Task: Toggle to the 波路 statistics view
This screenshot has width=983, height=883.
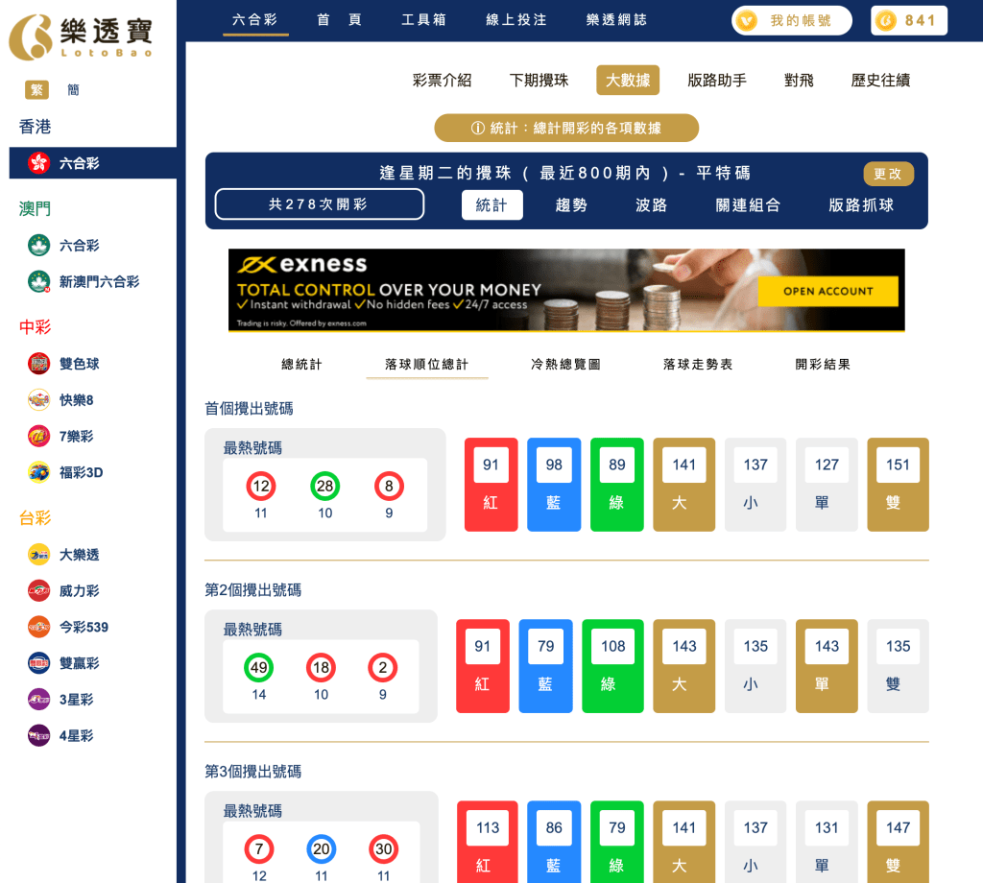Action: [x=649, y=204]
